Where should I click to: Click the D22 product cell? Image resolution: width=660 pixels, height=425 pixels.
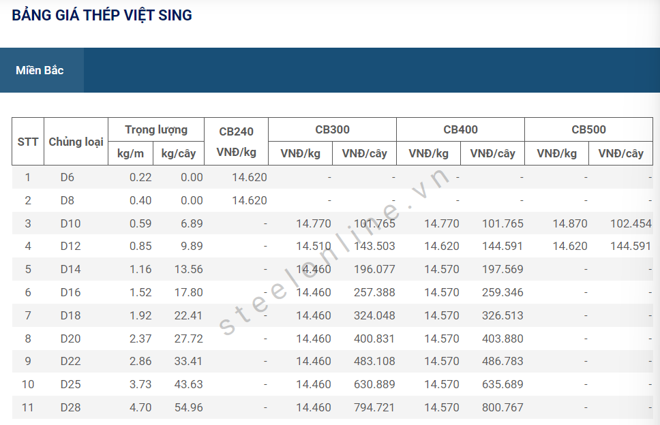pyautogui.click(x=70, y=361)
